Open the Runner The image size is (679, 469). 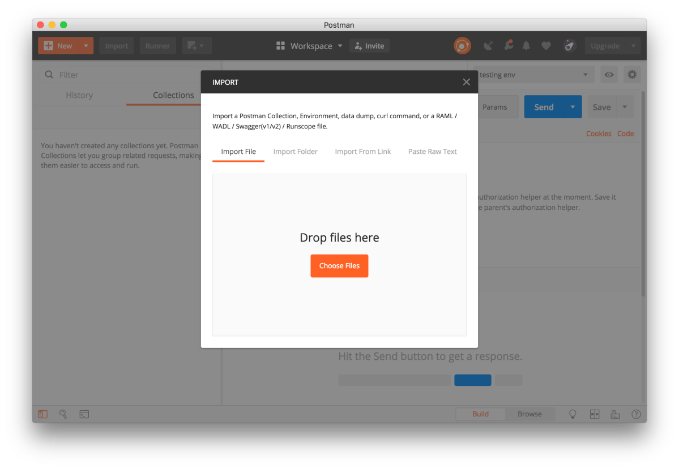157,46
